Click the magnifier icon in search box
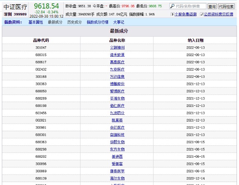239x185 pixels. [x=172, y=6]
